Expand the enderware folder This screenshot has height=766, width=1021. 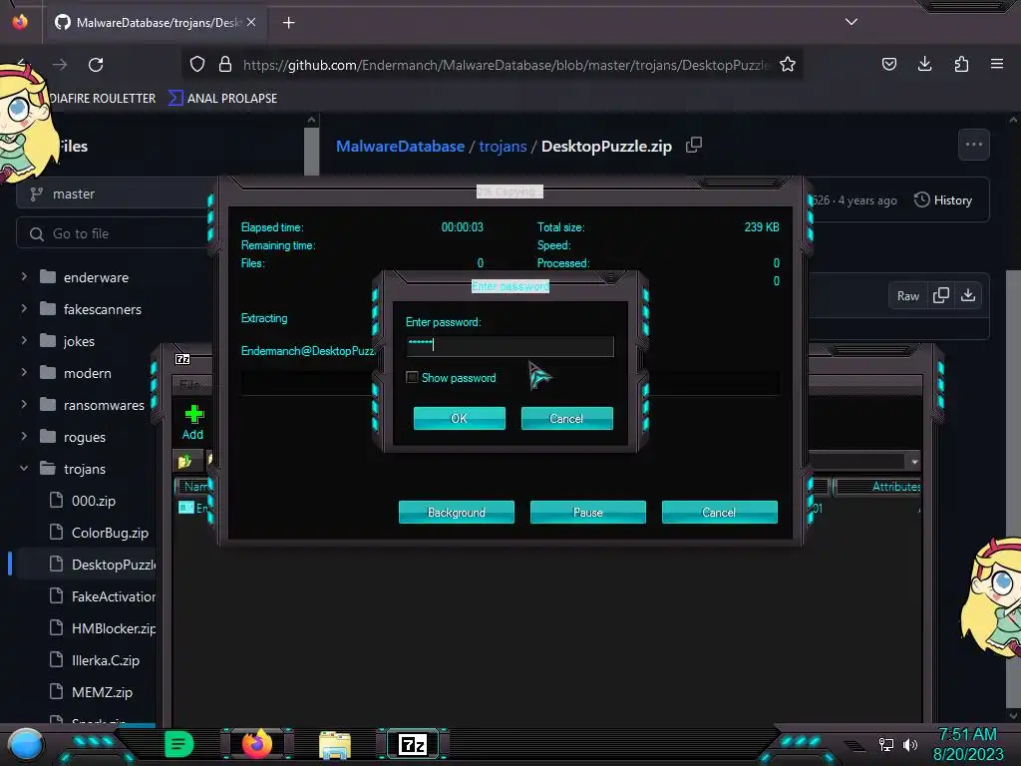(x=24, y=277)
